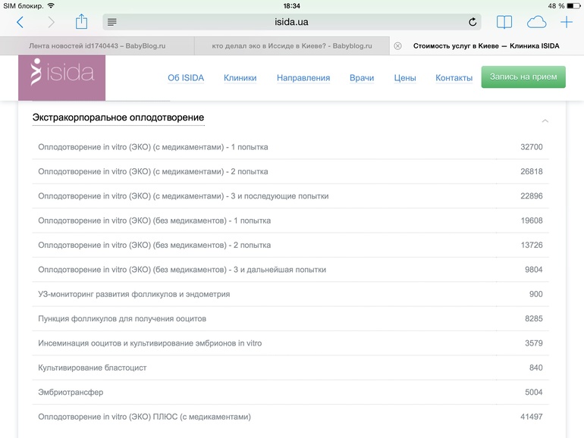Screen dimensions: 584x438
Task: Go to the Врачи page
Action: (362, 77)
